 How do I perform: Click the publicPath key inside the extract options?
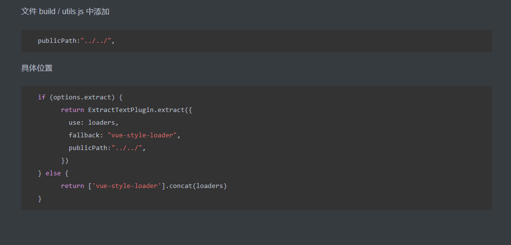pos(88,148)
